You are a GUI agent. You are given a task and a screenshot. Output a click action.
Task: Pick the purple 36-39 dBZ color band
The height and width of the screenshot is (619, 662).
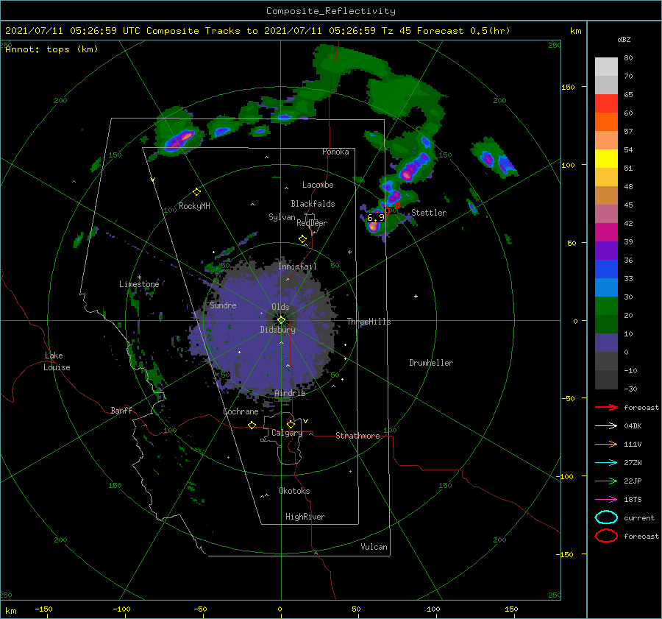(x=606, y=250)
